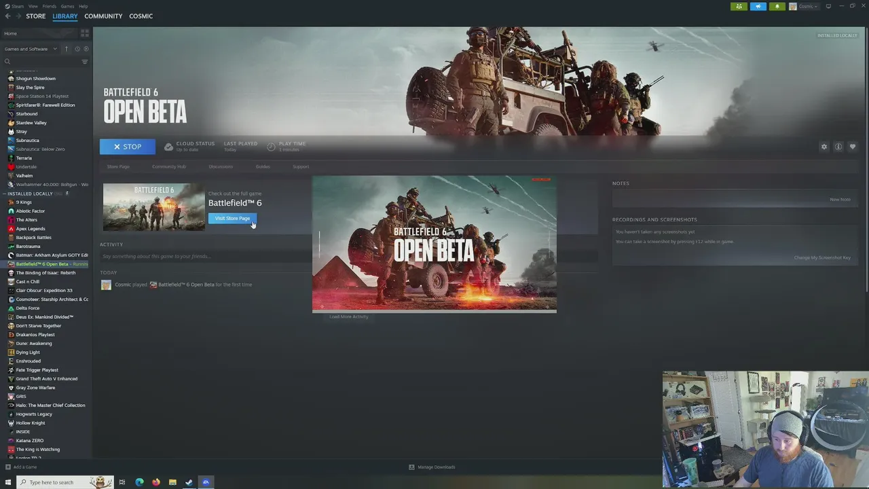Select the LIBRARY tab
Viewport: 869px width, 489px height.
65,16
